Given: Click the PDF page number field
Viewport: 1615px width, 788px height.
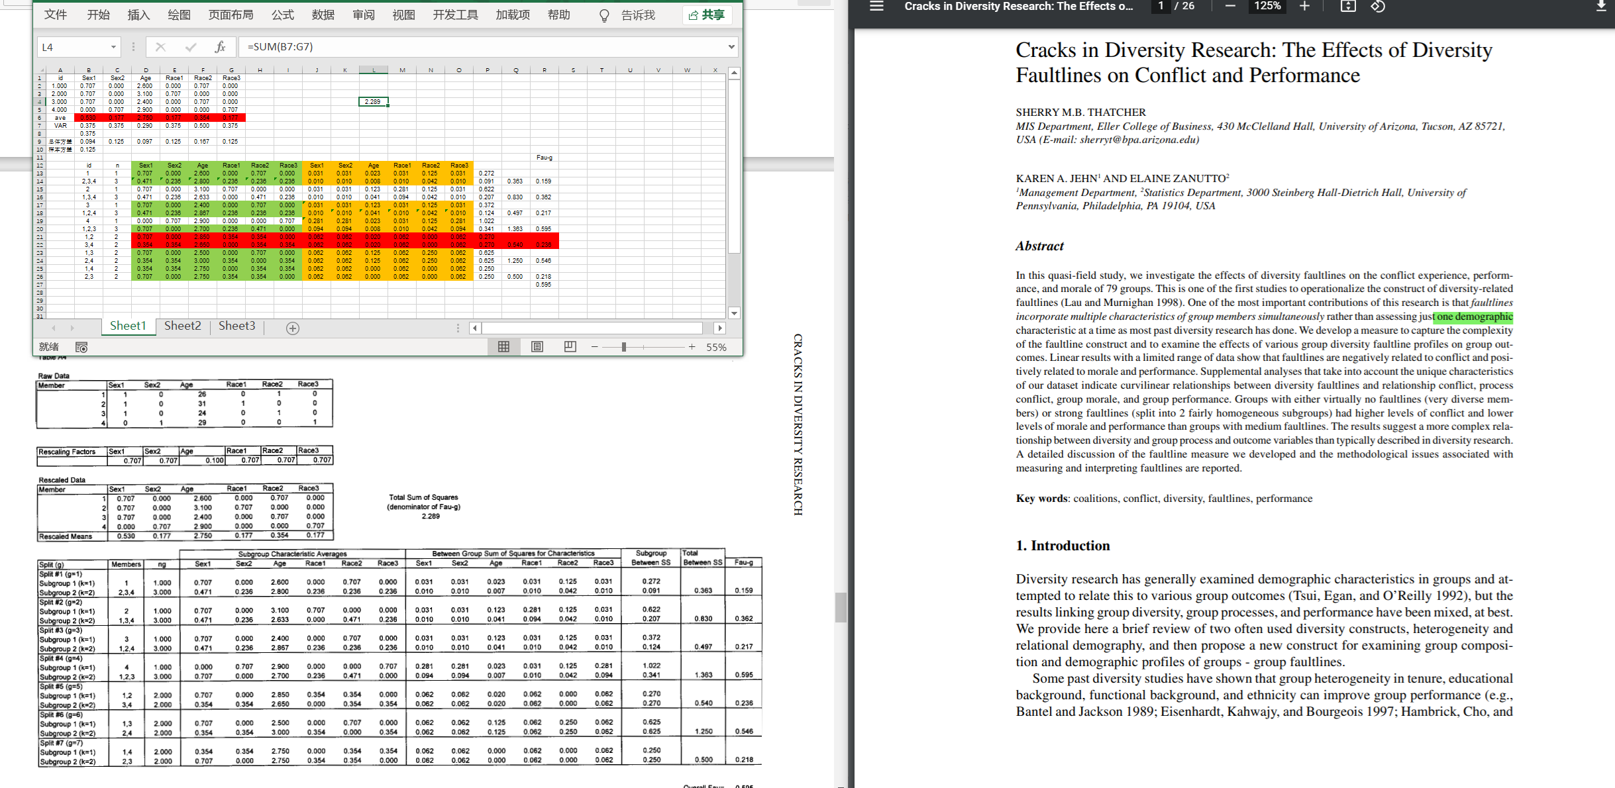Looking at the screenshot, I should (x=1161, y=7).
